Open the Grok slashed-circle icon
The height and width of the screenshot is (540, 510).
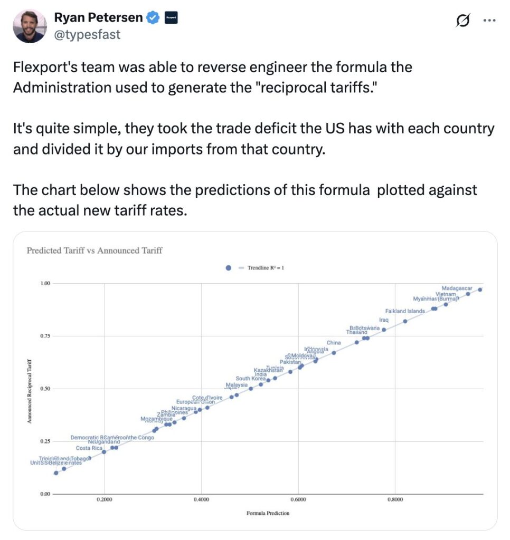pos(462,21)
